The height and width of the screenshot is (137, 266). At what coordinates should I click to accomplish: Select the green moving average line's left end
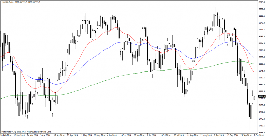tap(1, 98)
